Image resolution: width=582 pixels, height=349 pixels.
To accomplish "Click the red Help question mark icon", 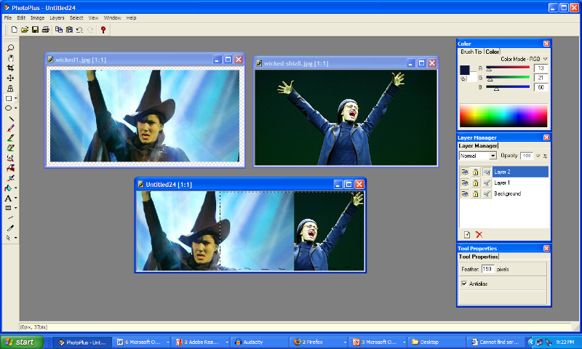I will 103,30.
